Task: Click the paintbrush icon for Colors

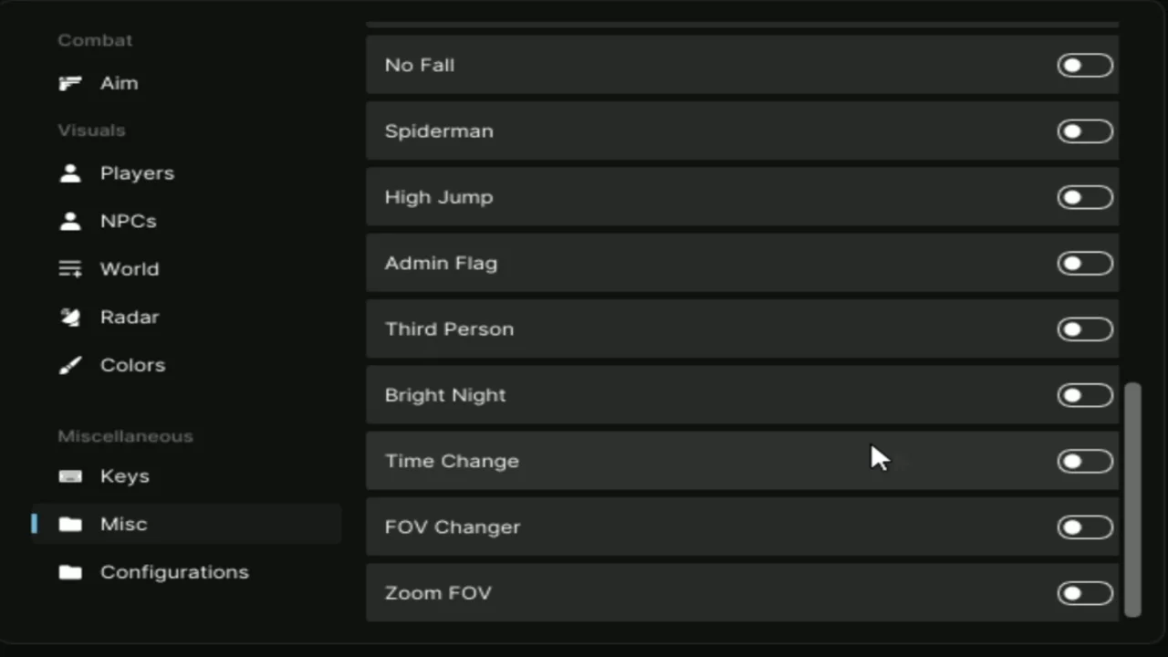Action: pyautogui.click(x=70, y=365)
